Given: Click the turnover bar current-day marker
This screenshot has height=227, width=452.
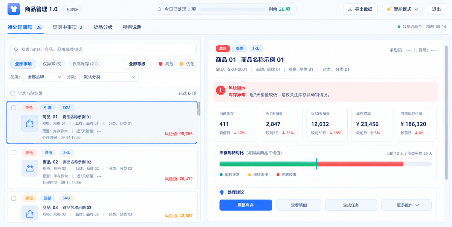Looking at the screenshot, I should [317, 164].
